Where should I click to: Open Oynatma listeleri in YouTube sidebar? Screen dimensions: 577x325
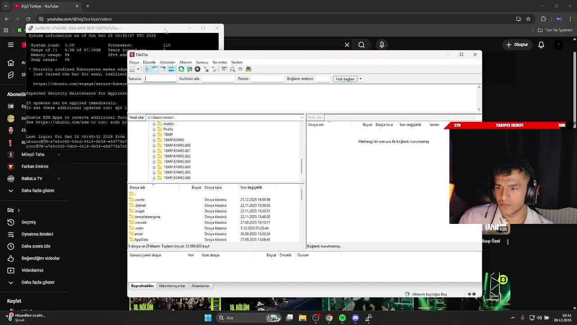point(37,234)
